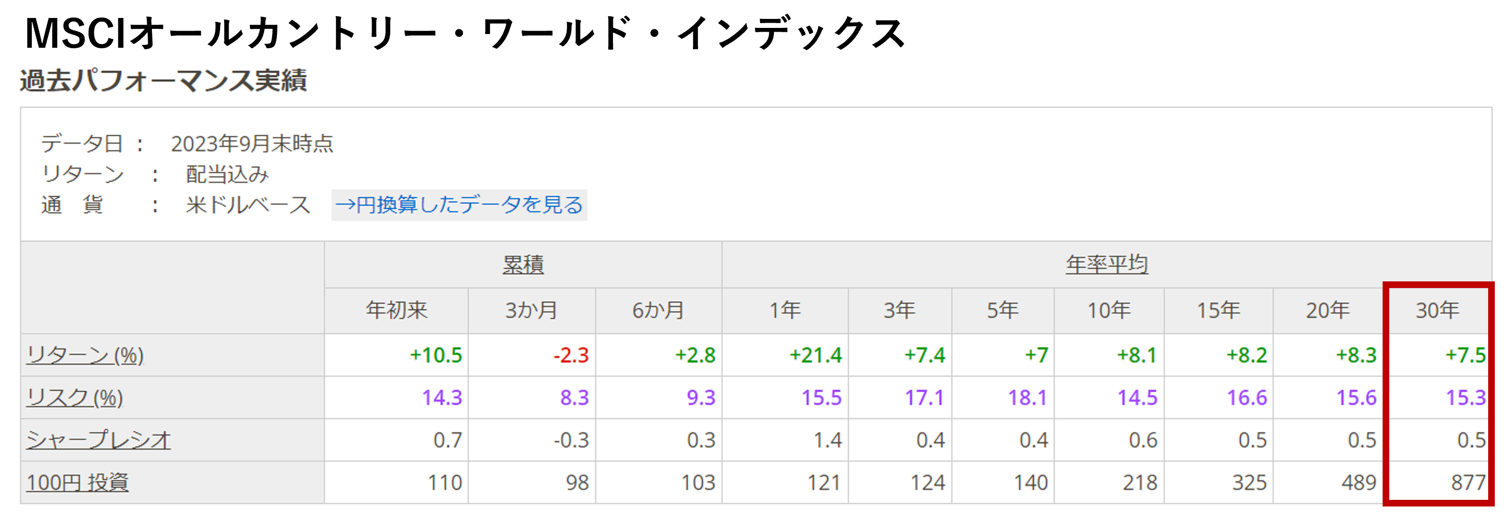Viewport: 1509px width, 515px height.
Task: Click the 30-year return value +7.5
Action: 1465,355
